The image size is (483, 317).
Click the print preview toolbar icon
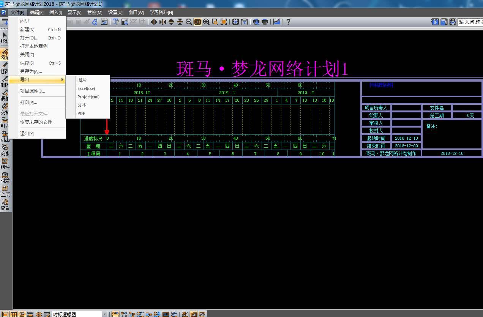pyautogui.click(x=256, y=22)
